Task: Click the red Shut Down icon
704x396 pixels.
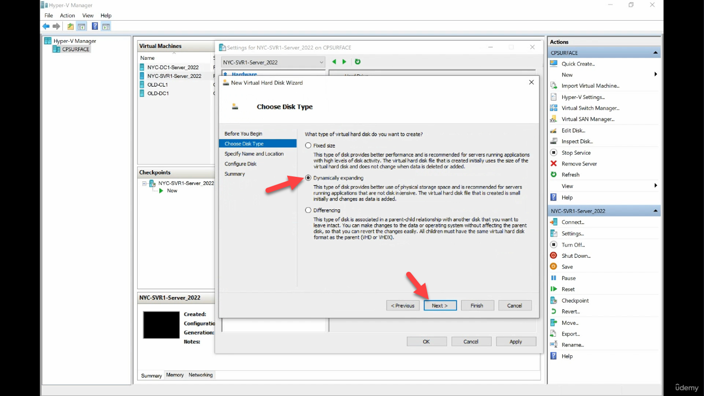Action: click(x=554, y=256)
